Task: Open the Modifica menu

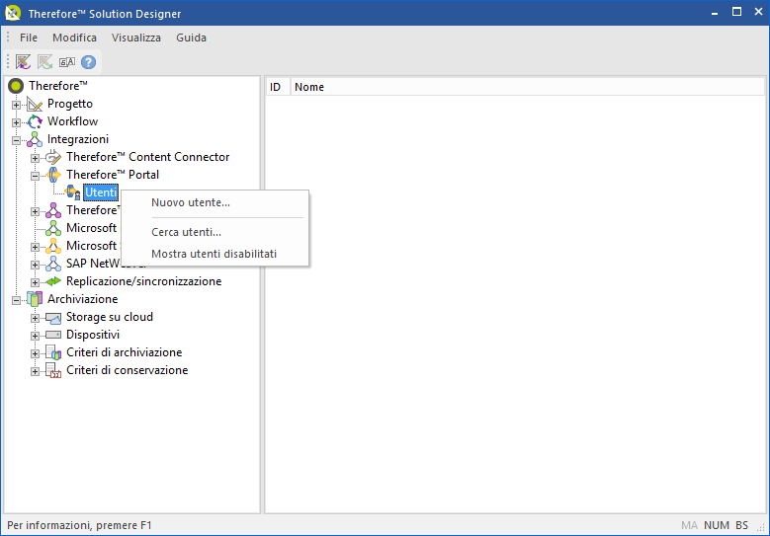Action: 75,38
